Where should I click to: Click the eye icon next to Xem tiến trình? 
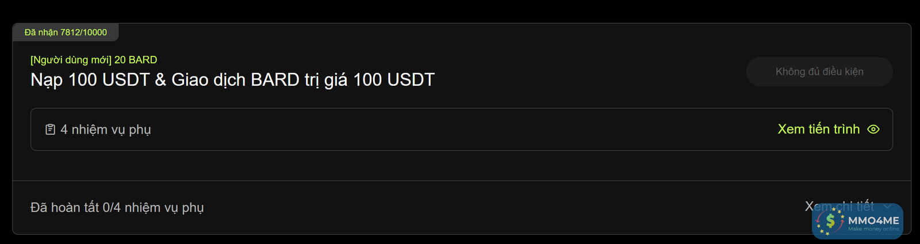[x=873, y=129]
